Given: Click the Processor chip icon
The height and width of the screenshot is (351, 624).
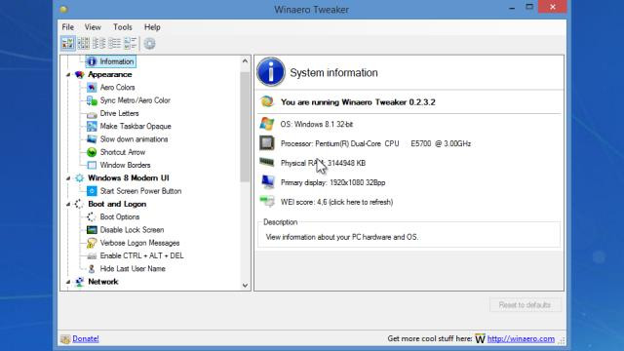Looking at the screenshot, I should click(267, 143).
